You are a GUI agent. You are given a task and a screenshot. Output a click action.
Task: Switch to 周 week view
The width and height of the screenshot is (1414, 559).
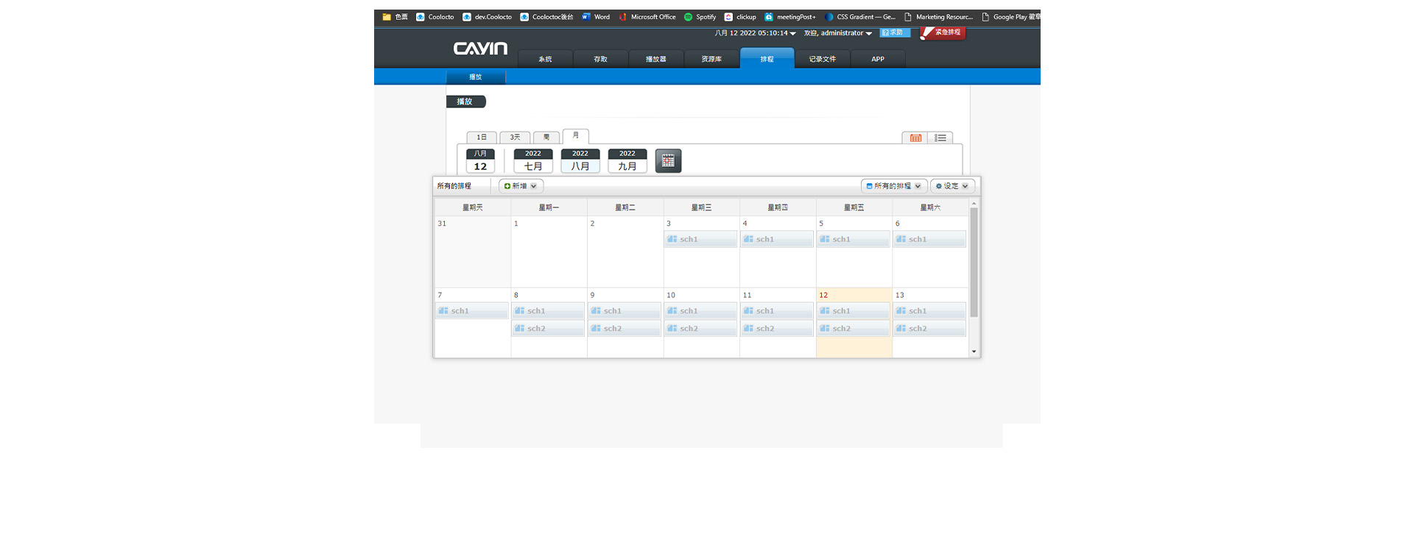click(x=546, y=138)
